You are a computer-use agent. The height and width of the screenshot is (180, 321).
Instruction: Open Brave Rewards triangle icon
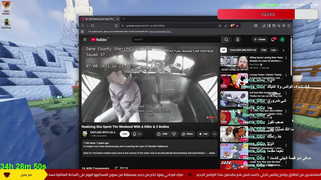click(x=237, y=26)
